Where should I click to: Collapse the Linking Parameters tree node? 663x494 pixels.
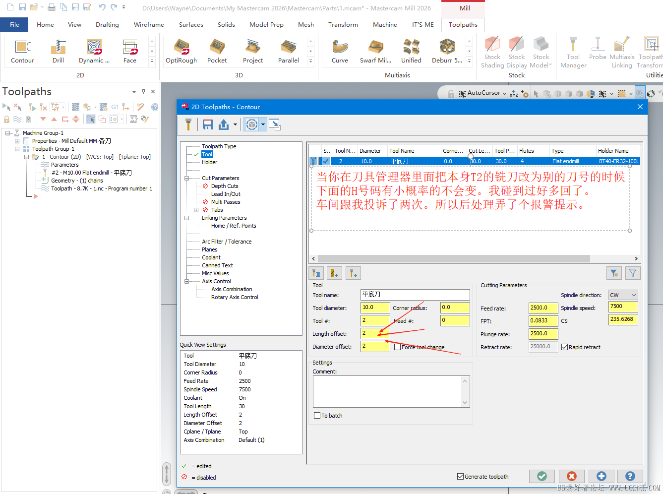point(187,218)
